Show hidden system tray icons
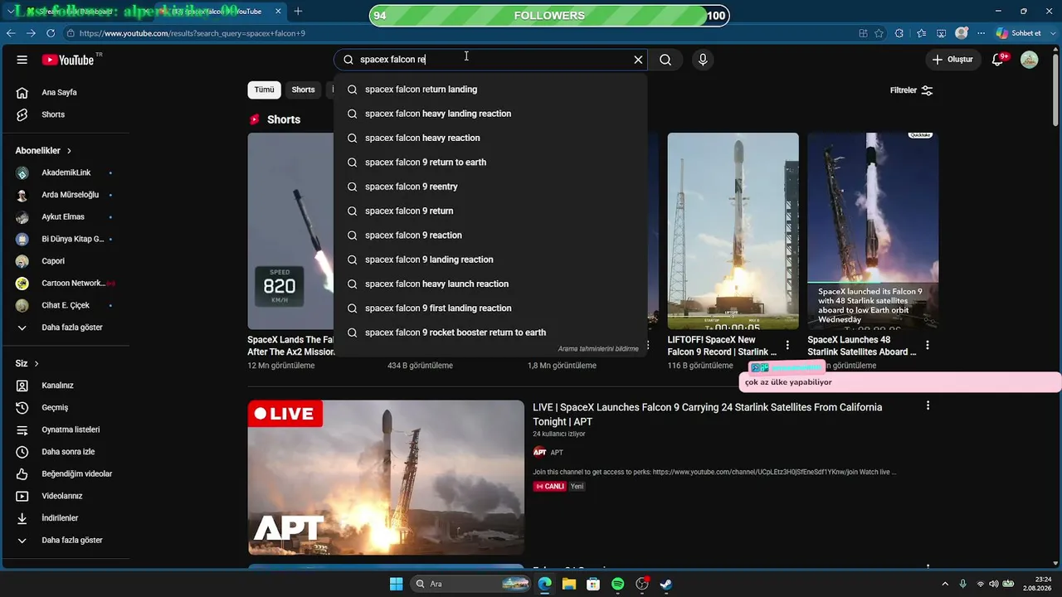Image resolution: width=1062 pixels, height=597 pixels. (945, 584)
